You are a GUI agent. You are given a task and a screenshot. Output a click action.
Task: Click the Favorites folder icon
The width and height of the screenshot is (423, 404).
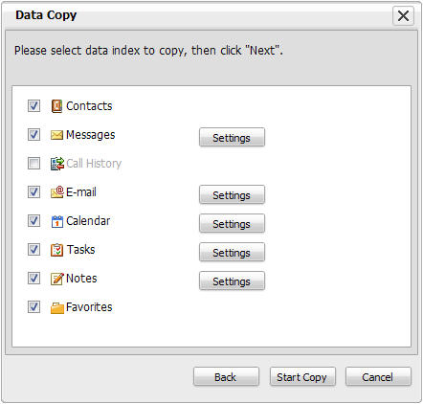(x=57, y=307)
